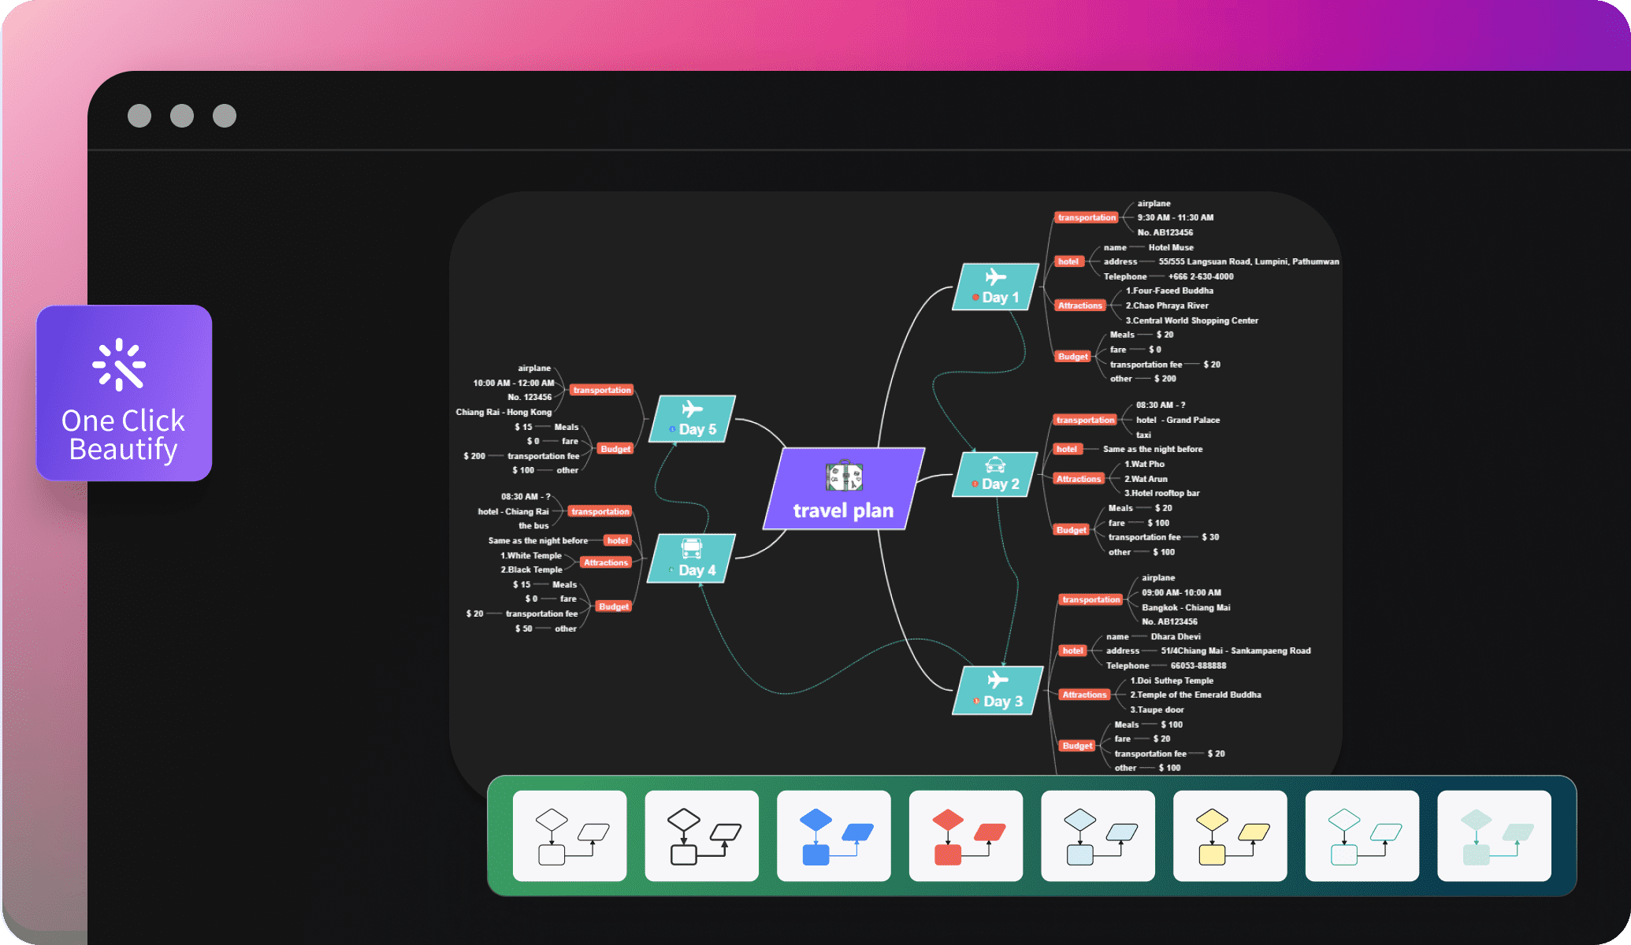
Task: Apply the blue filled flowchart theme
Action: pyautogui.click(x=834, y=836)
